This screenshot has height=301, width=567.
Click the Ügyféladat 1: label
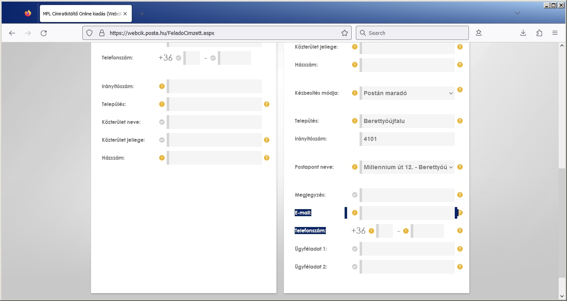[x=311, y=249]
